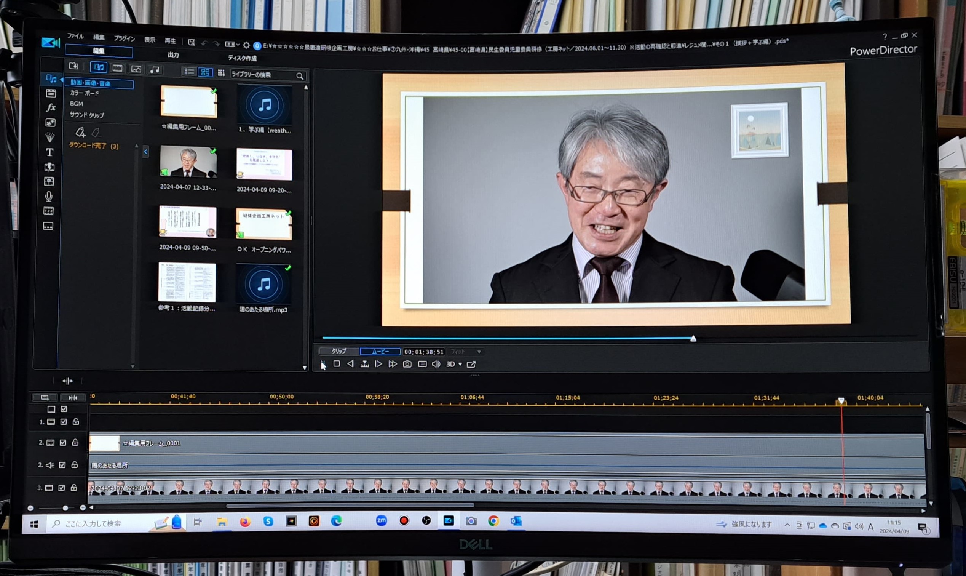Filter library to show videos only
Screen dimensions: 966x576
118,68
